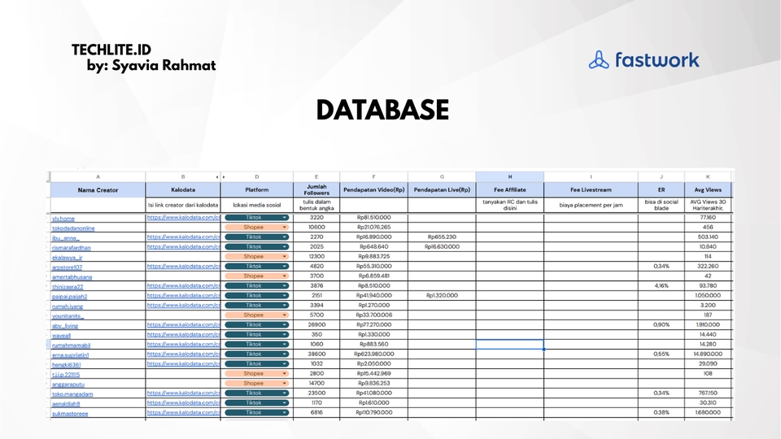Screen dimensions: 781x439
Task: Expand Shopee dropdown for anggaraputu row
Action: (285, 383)
